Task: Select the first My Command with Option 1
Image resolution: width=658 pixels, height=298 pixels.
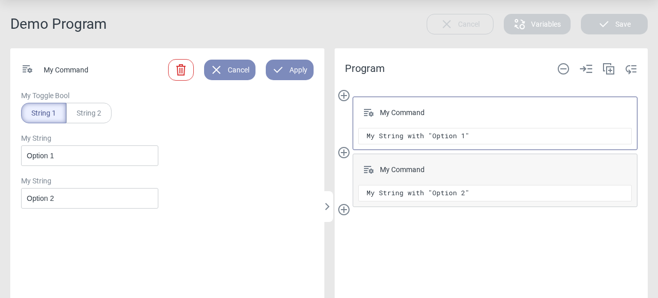Action: click(495, 113)
